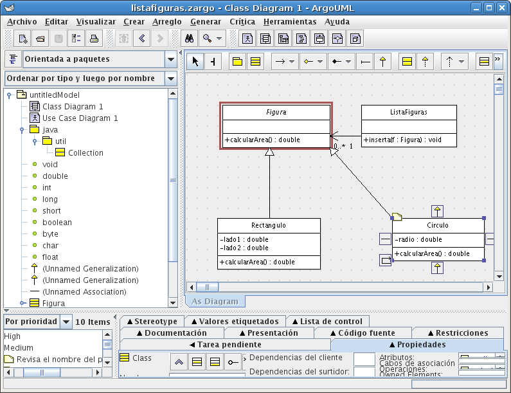Open the Association tool dropdown arrow

pyautogui.click(x=292, y=61)
